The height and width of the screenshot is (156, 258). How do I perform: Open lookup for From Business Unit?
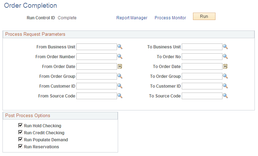click(120, 47)
